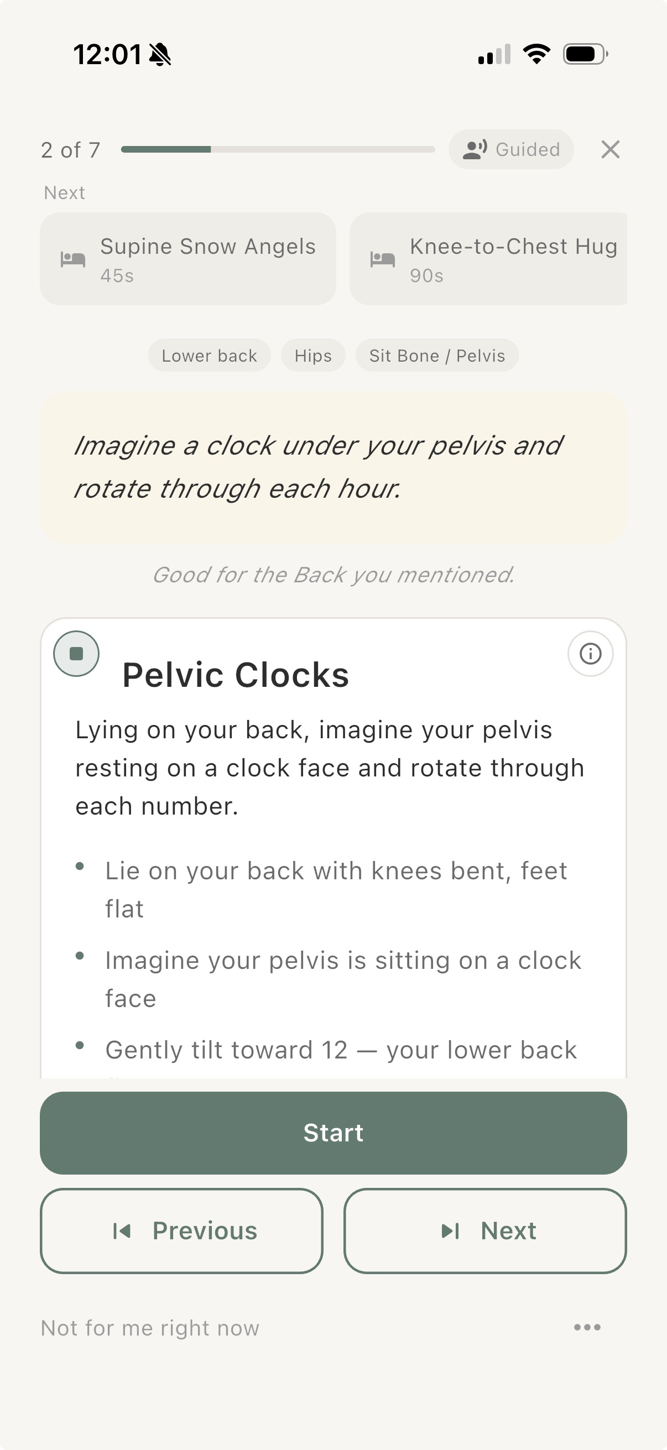Toggle the Lower back tag

[209, 355]
